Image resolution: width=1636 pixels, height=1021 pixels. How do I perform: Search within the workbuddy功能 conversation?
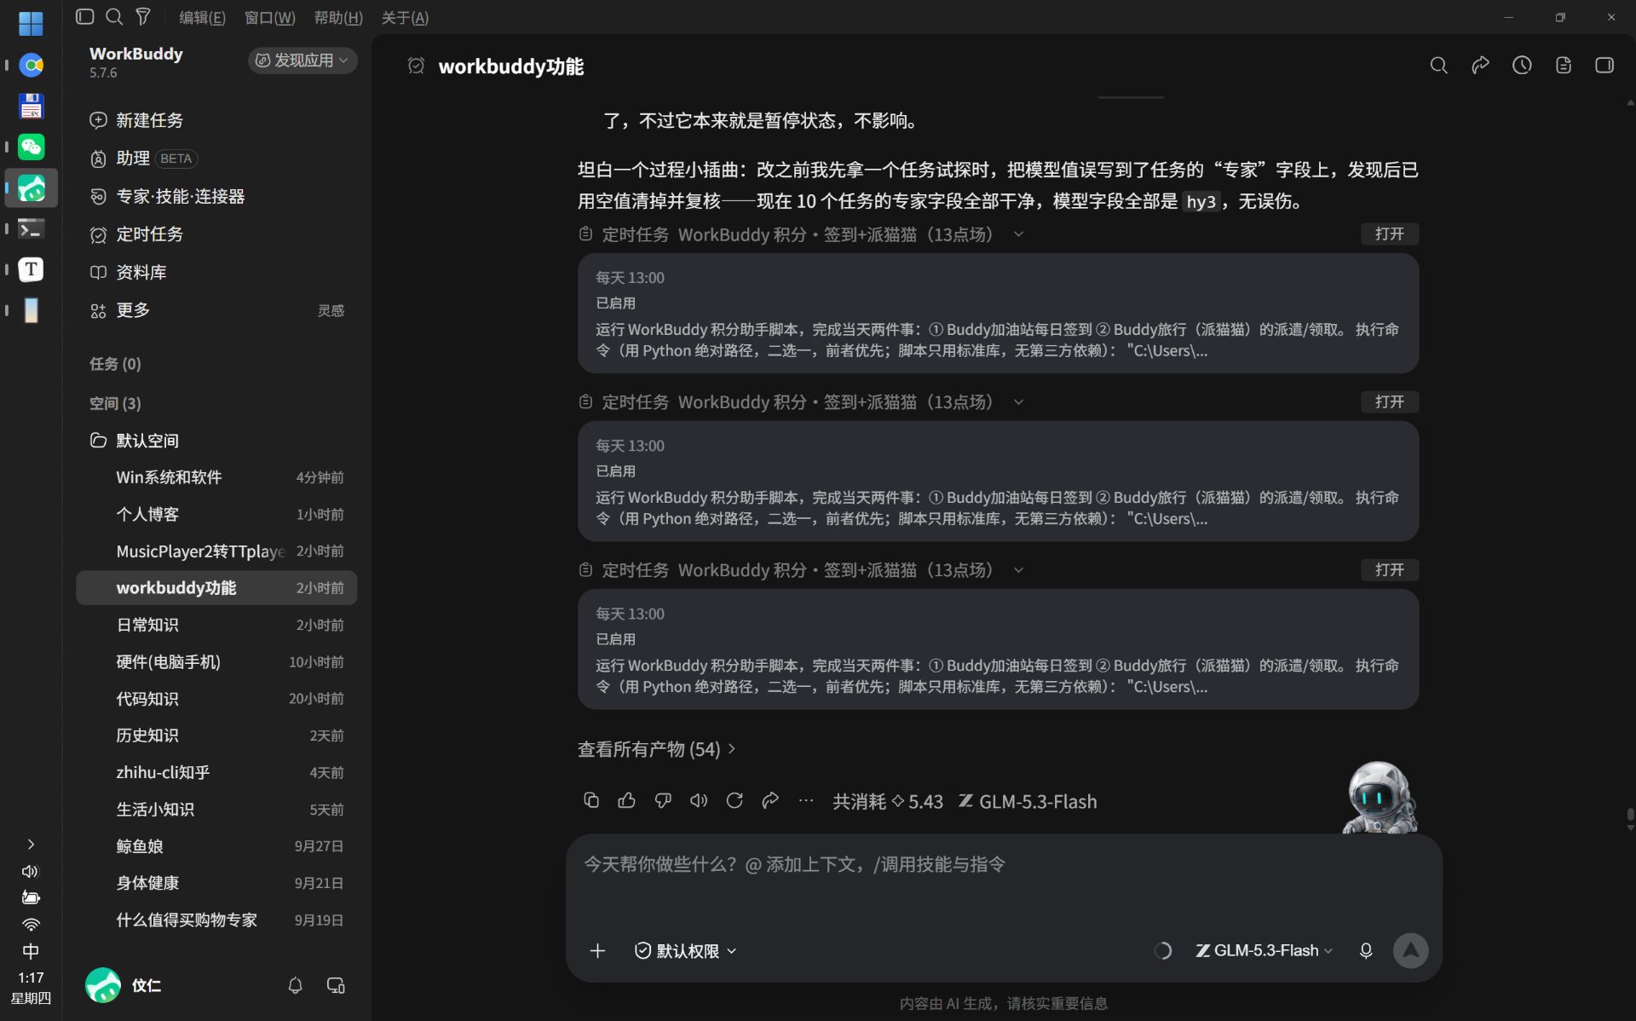[x=1438, y=66]
